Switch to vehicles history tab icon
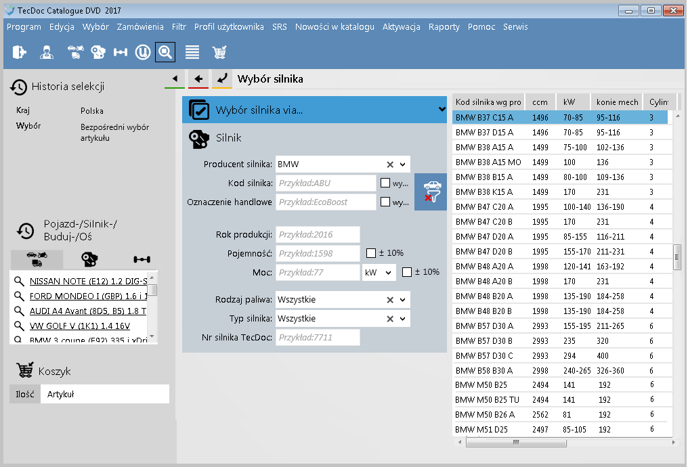This screenshot has height=467, width=688. pos(37,259)
